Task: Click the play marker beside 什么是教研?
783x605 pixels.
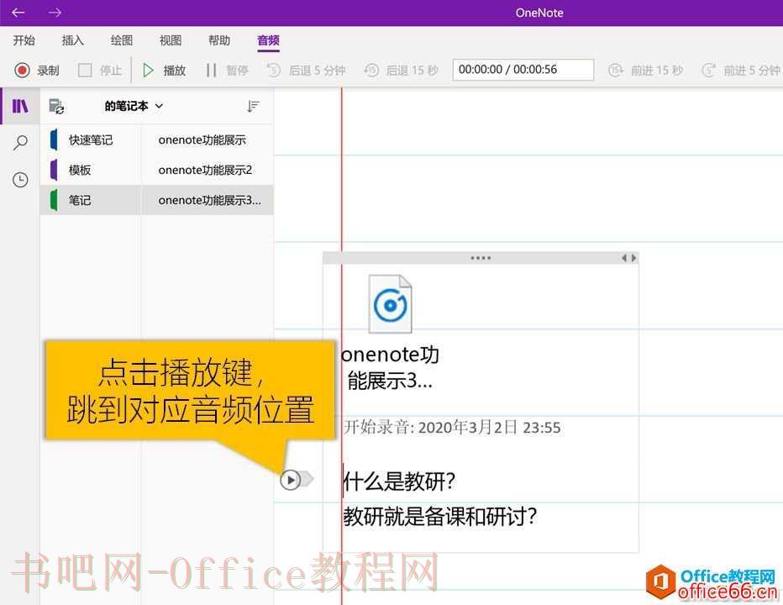Action: pyautogui.click(x=291, y=480)
